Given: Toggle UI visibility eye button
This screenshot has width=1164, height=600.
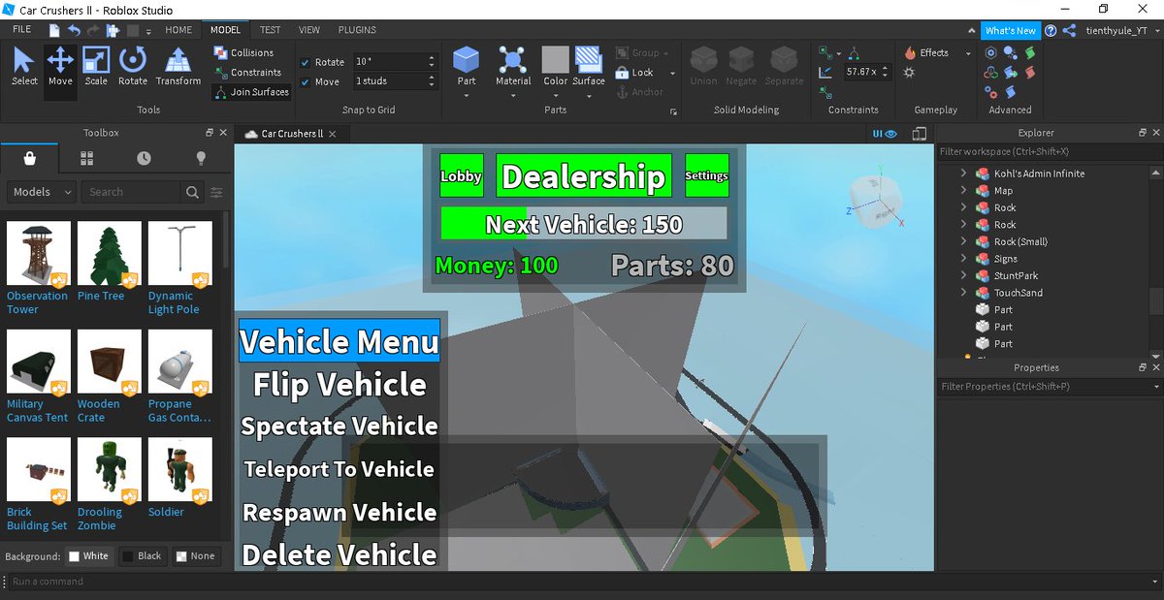Looking at the screenshot, I should [x=884, y=134].
